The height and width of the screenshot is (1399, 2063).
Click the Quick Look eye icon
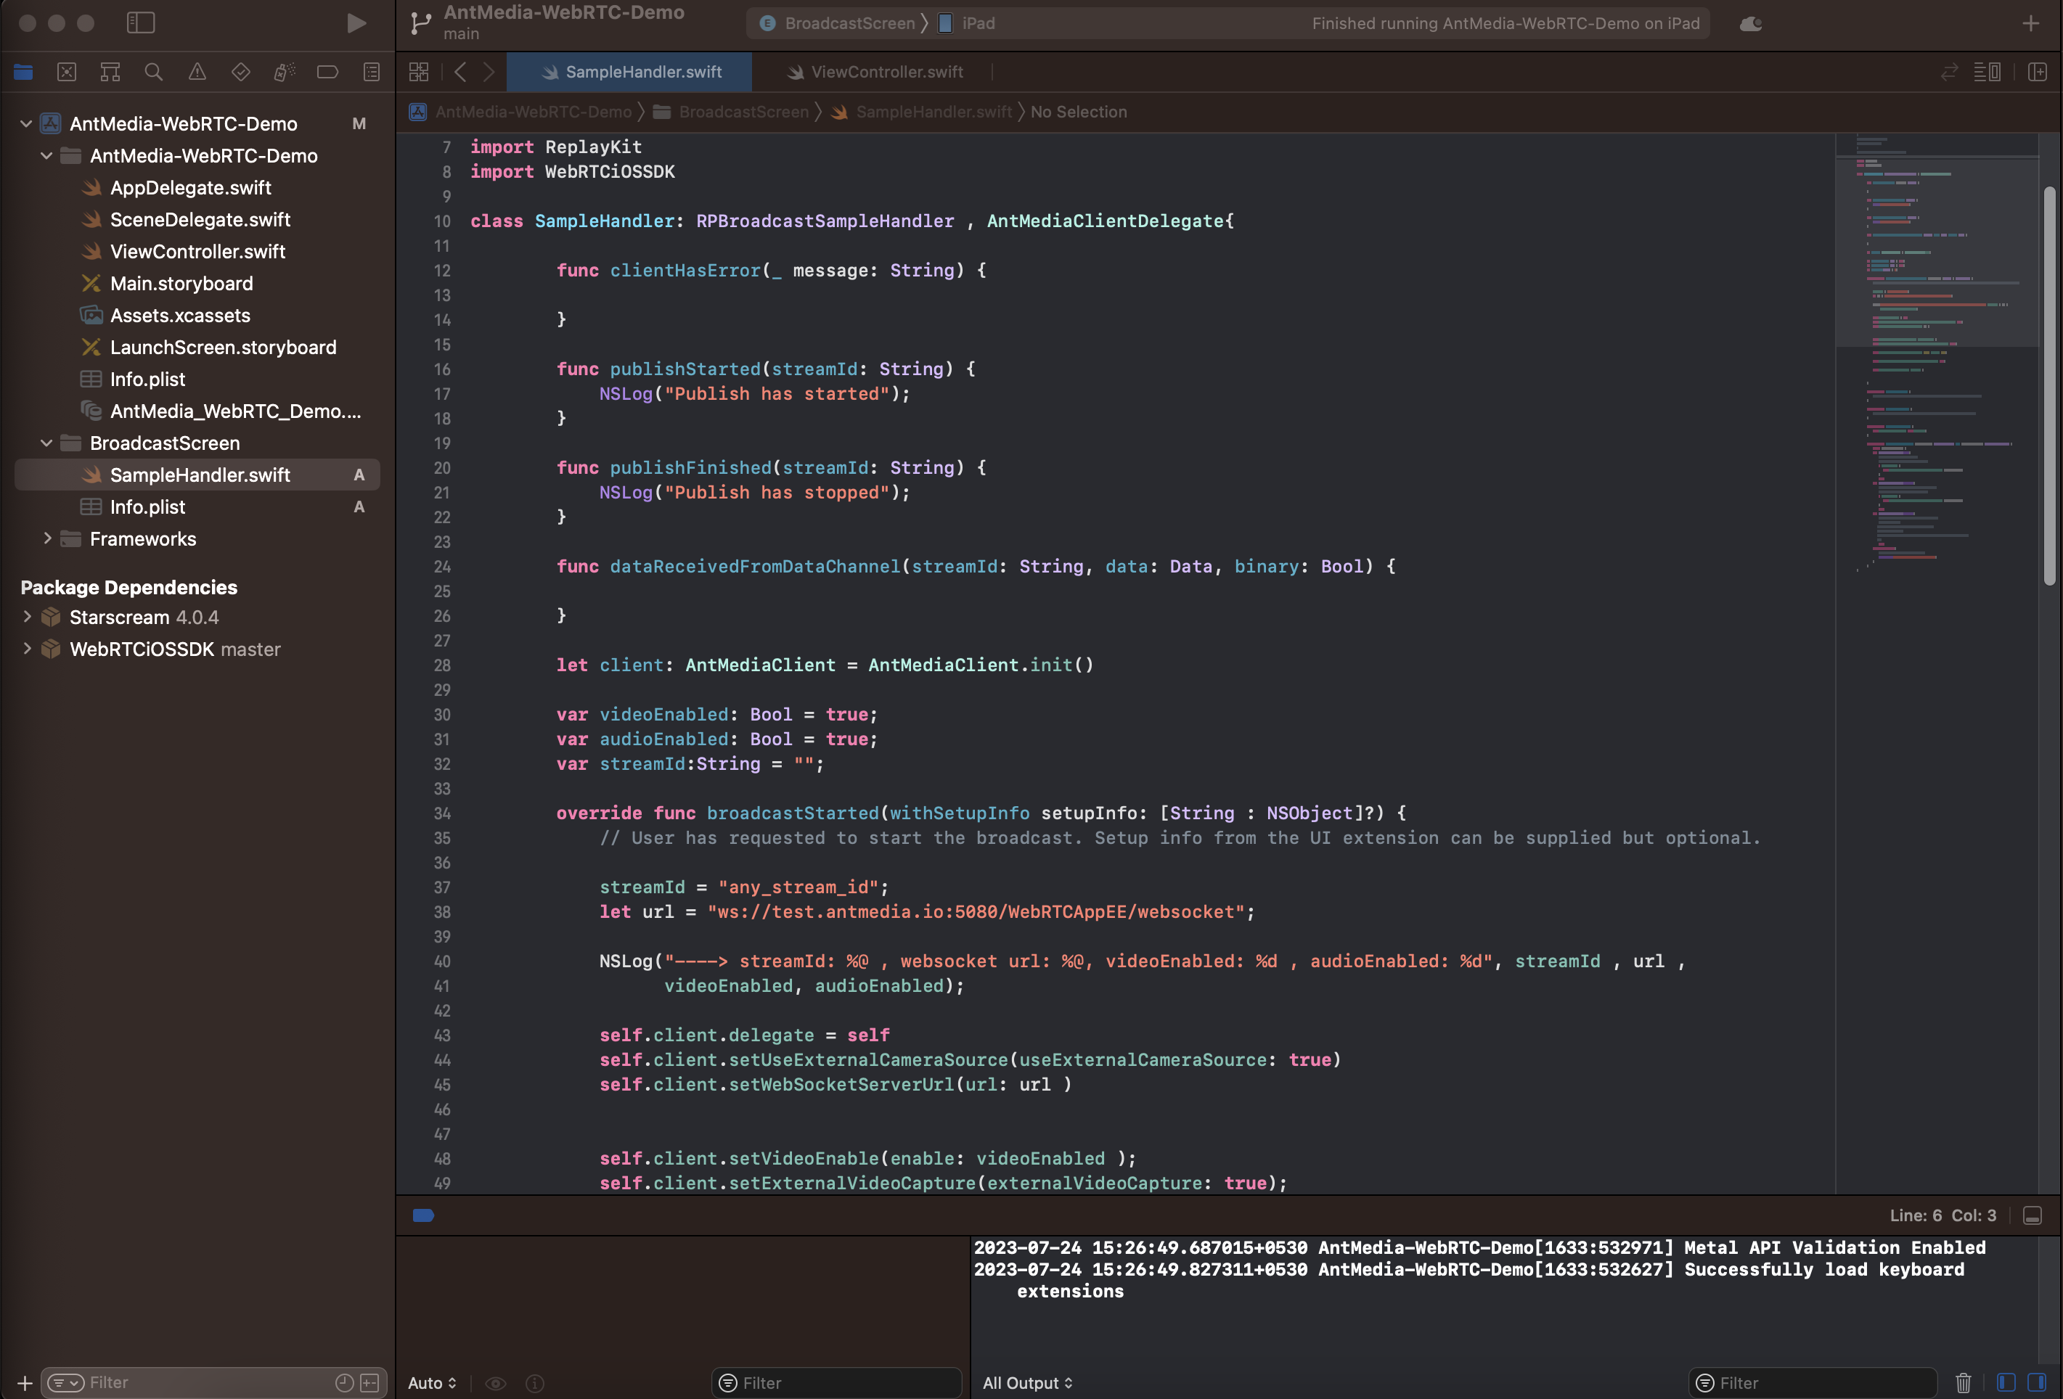pyautogui.click(x=497, y=1382)
